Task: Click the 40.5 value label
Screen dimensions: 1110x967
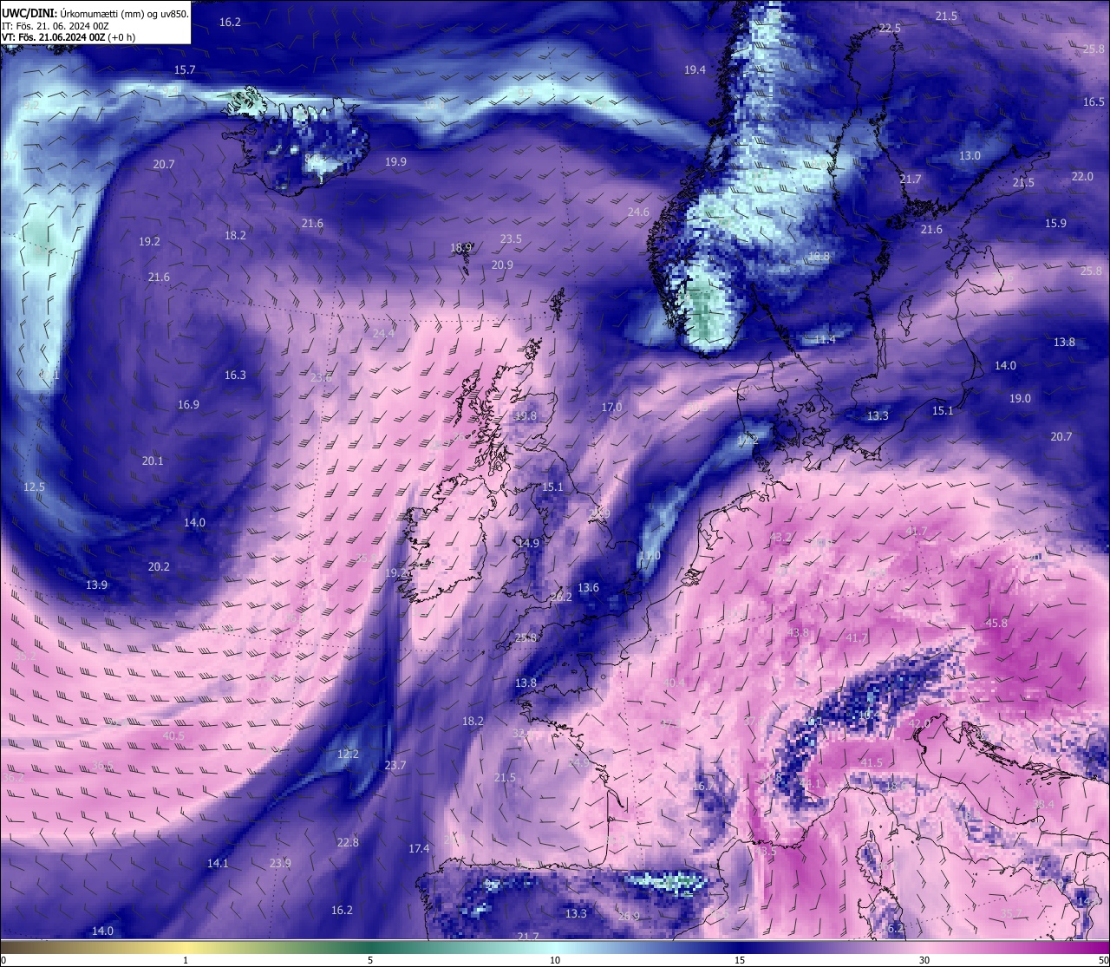Action: point(173,735)
